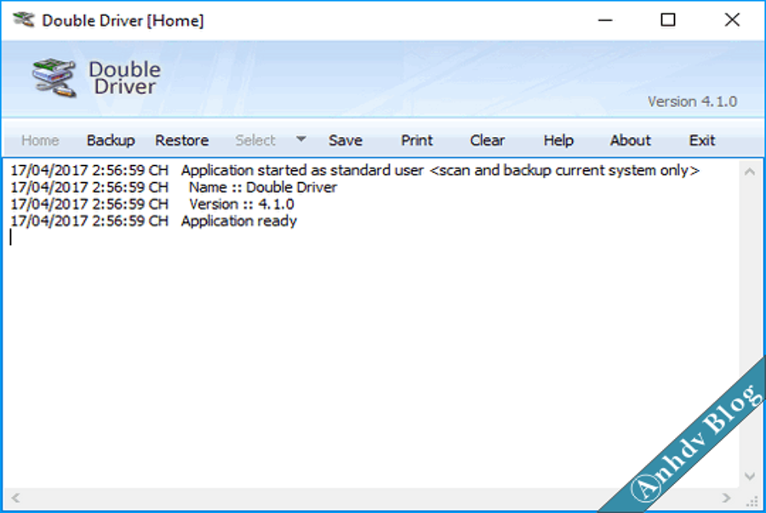The height and width of the screenshot is (513, 766).
Task: Maximize the Double Driver window
Action: [668, 20]
